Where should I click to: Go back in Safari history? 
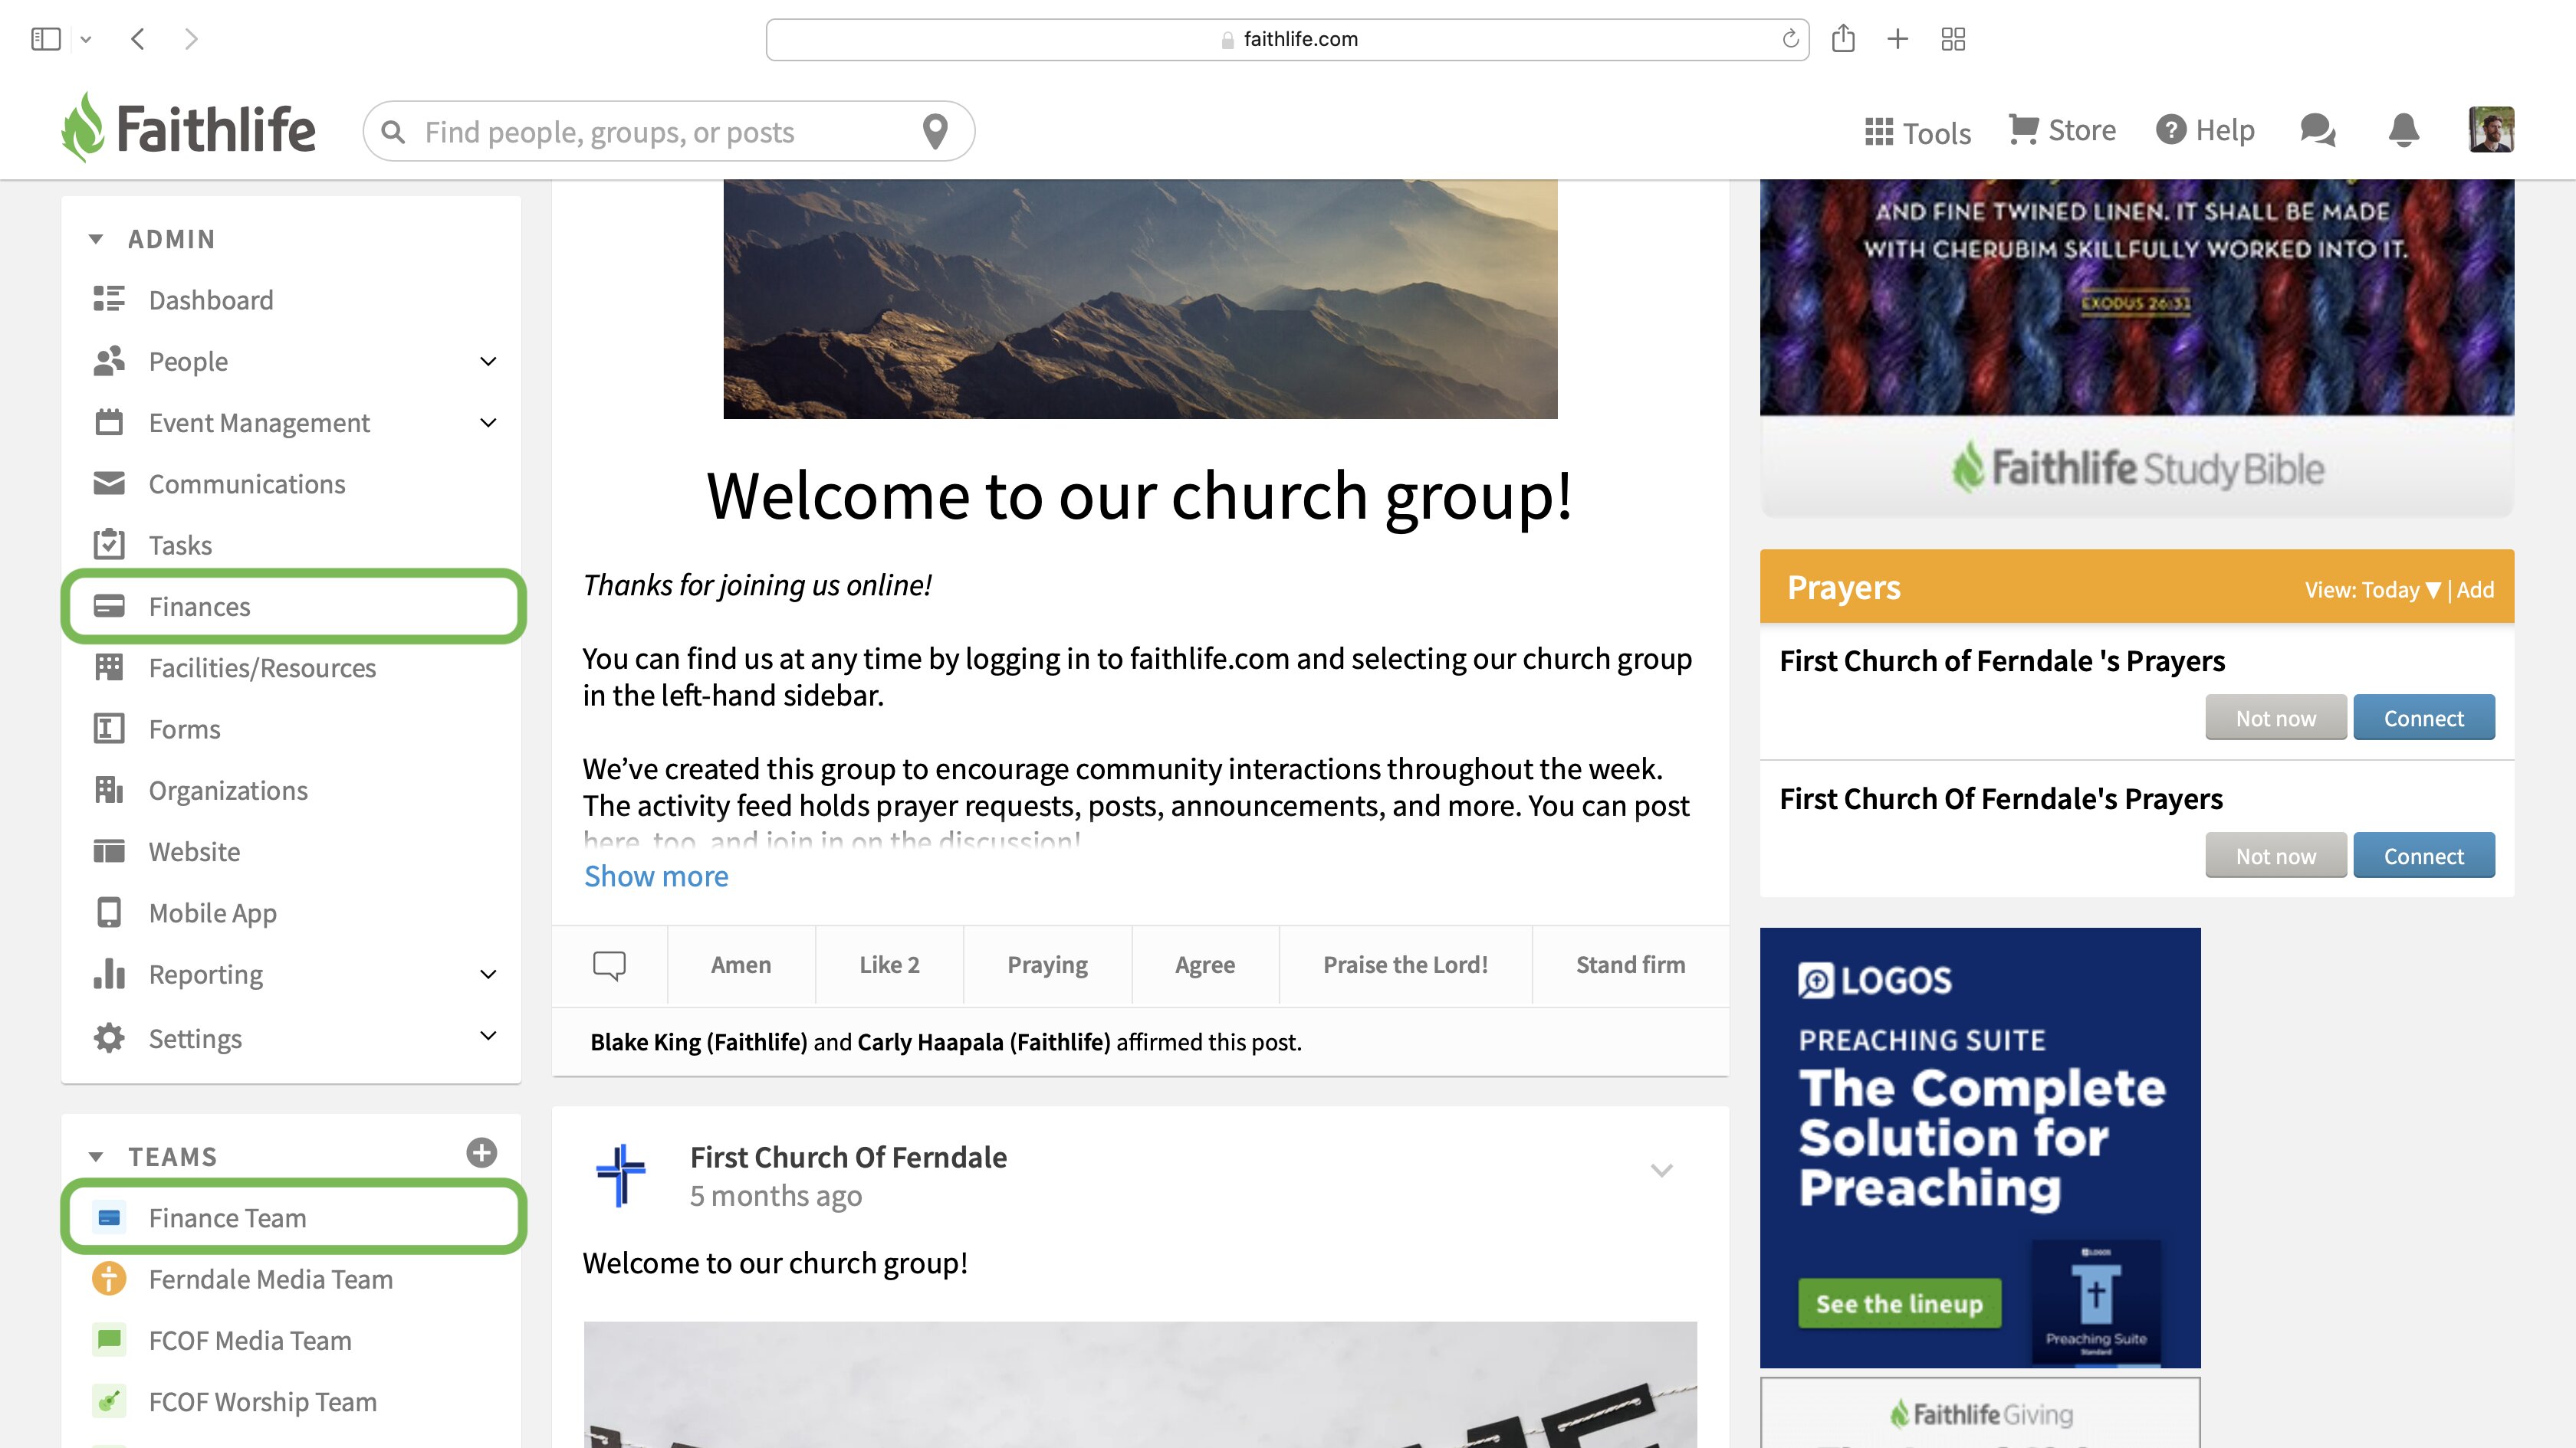tap(138, 39)
